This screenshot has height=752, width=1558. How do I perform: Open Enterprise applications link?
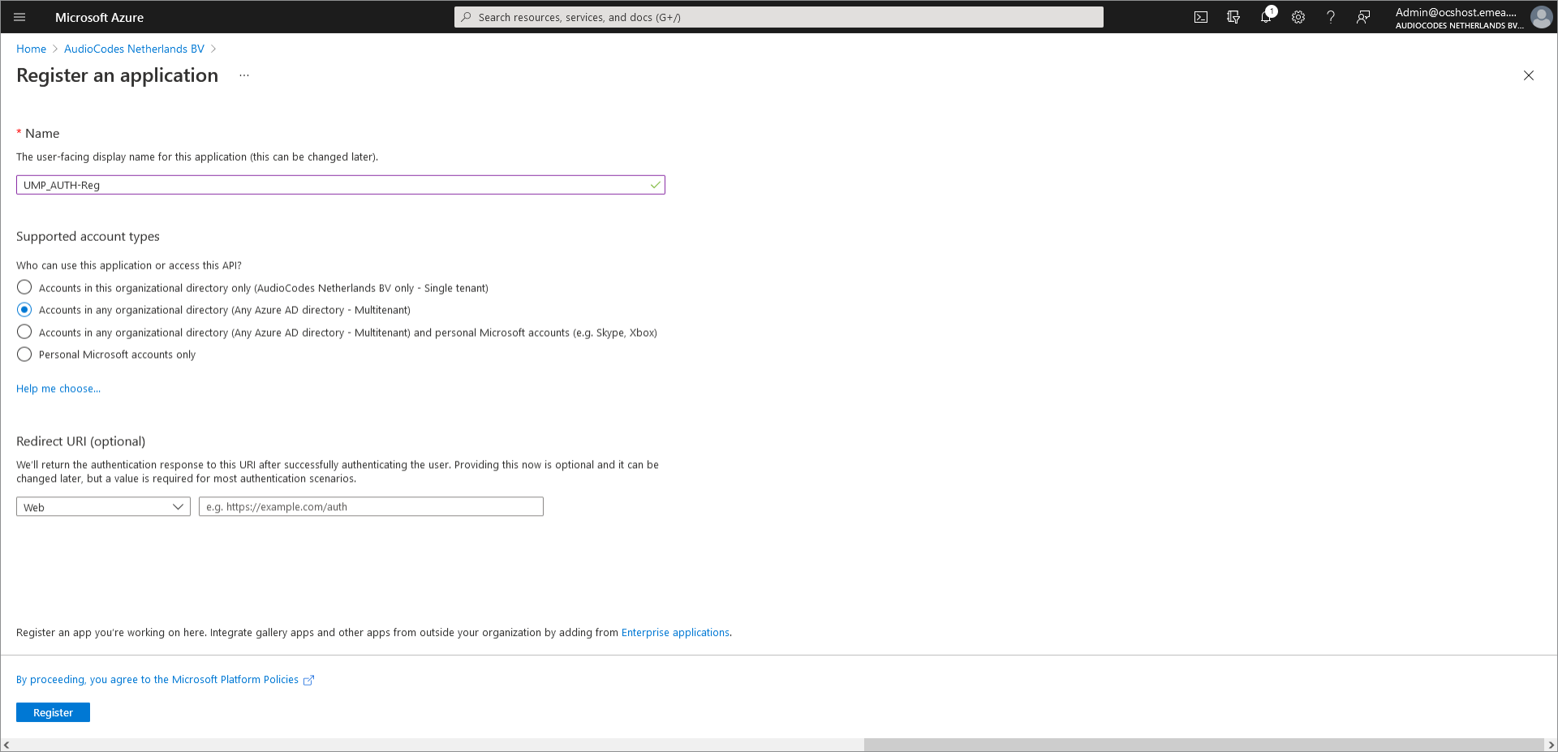pyautogui.click(x=675, y=633)
